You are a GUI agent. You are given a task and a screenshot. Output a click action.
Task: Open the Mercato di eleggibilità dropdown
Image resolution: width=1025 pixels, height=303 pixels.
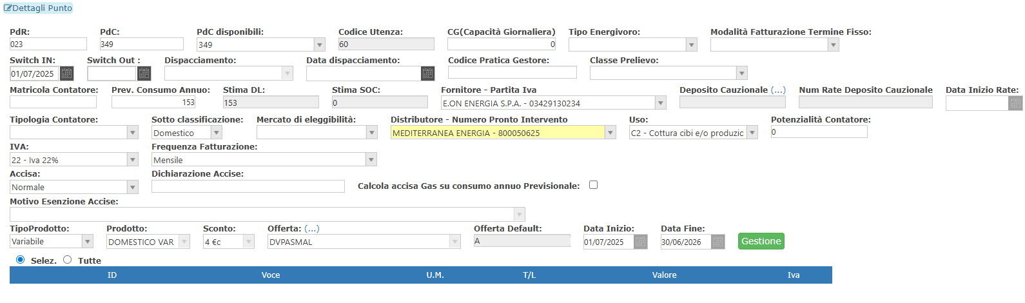[x=372, y=132]
